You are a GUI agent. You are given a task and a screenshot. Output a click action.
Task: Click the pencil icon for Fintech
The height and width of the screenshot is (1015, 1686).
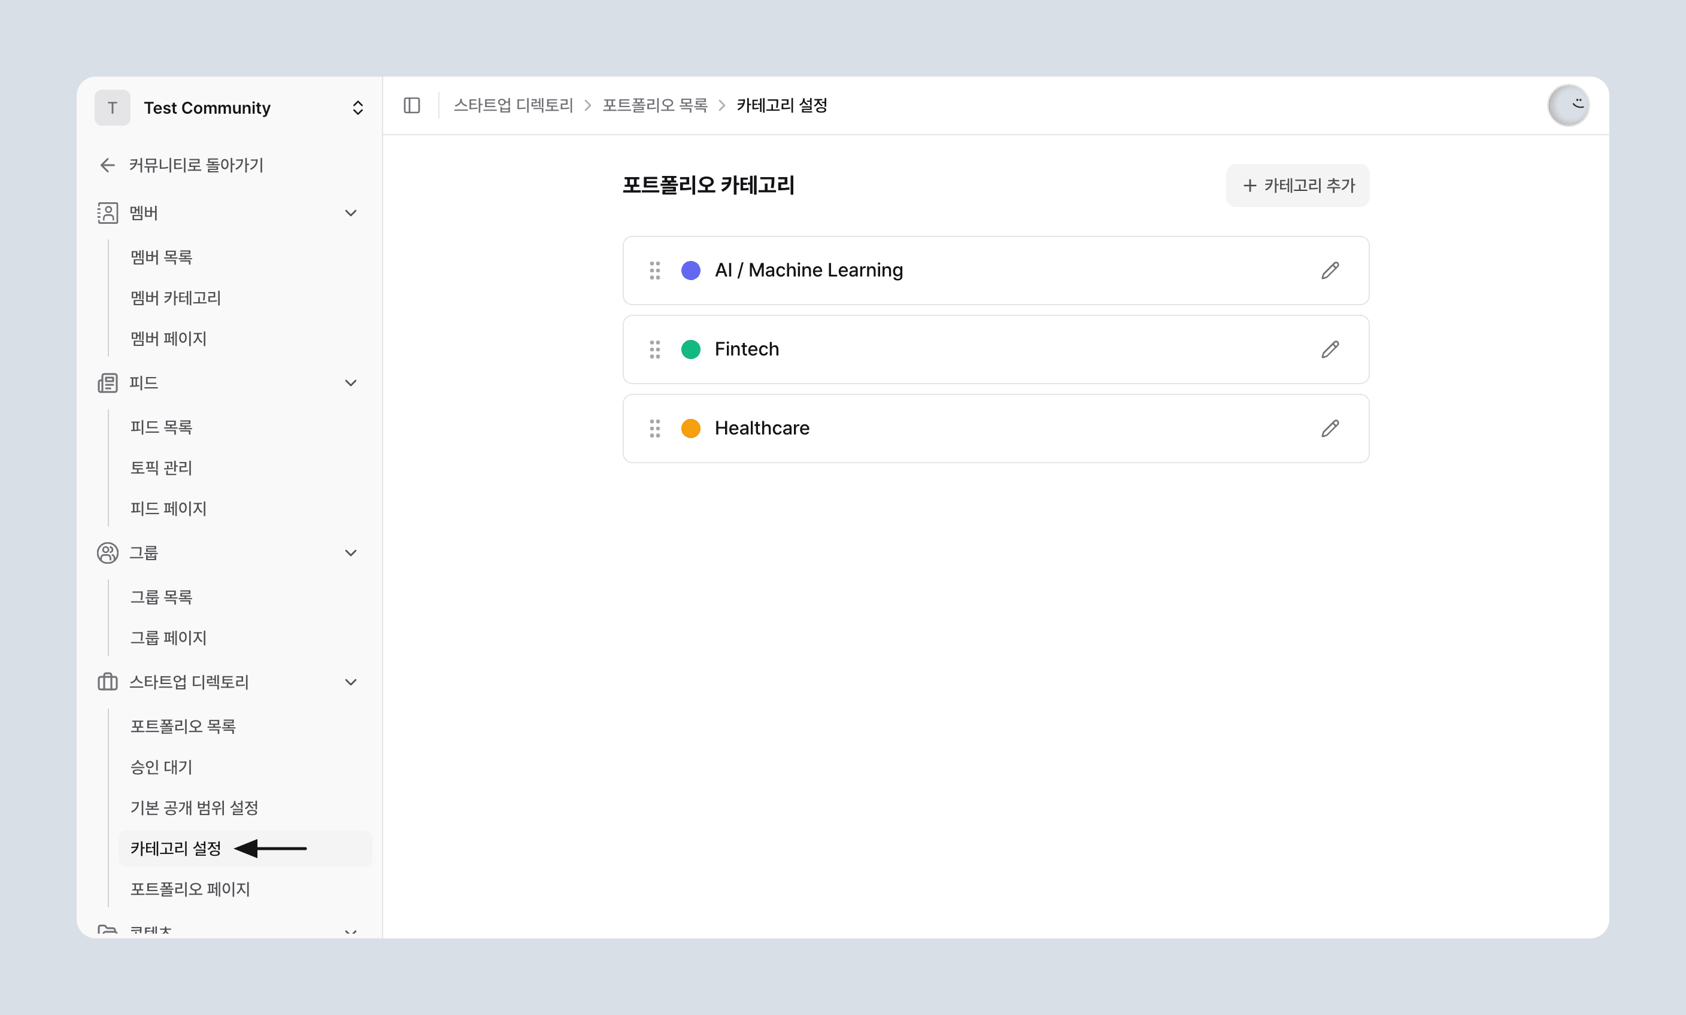[x=1330, y=350]
